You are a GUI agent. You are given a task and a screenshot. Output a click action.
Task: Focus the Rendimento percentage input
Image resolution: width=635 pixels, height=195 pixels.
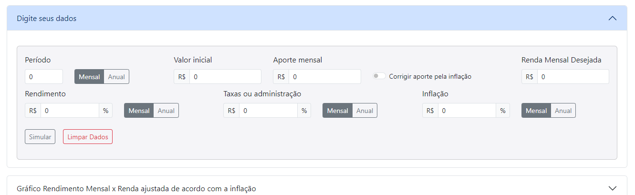[70, 111]
